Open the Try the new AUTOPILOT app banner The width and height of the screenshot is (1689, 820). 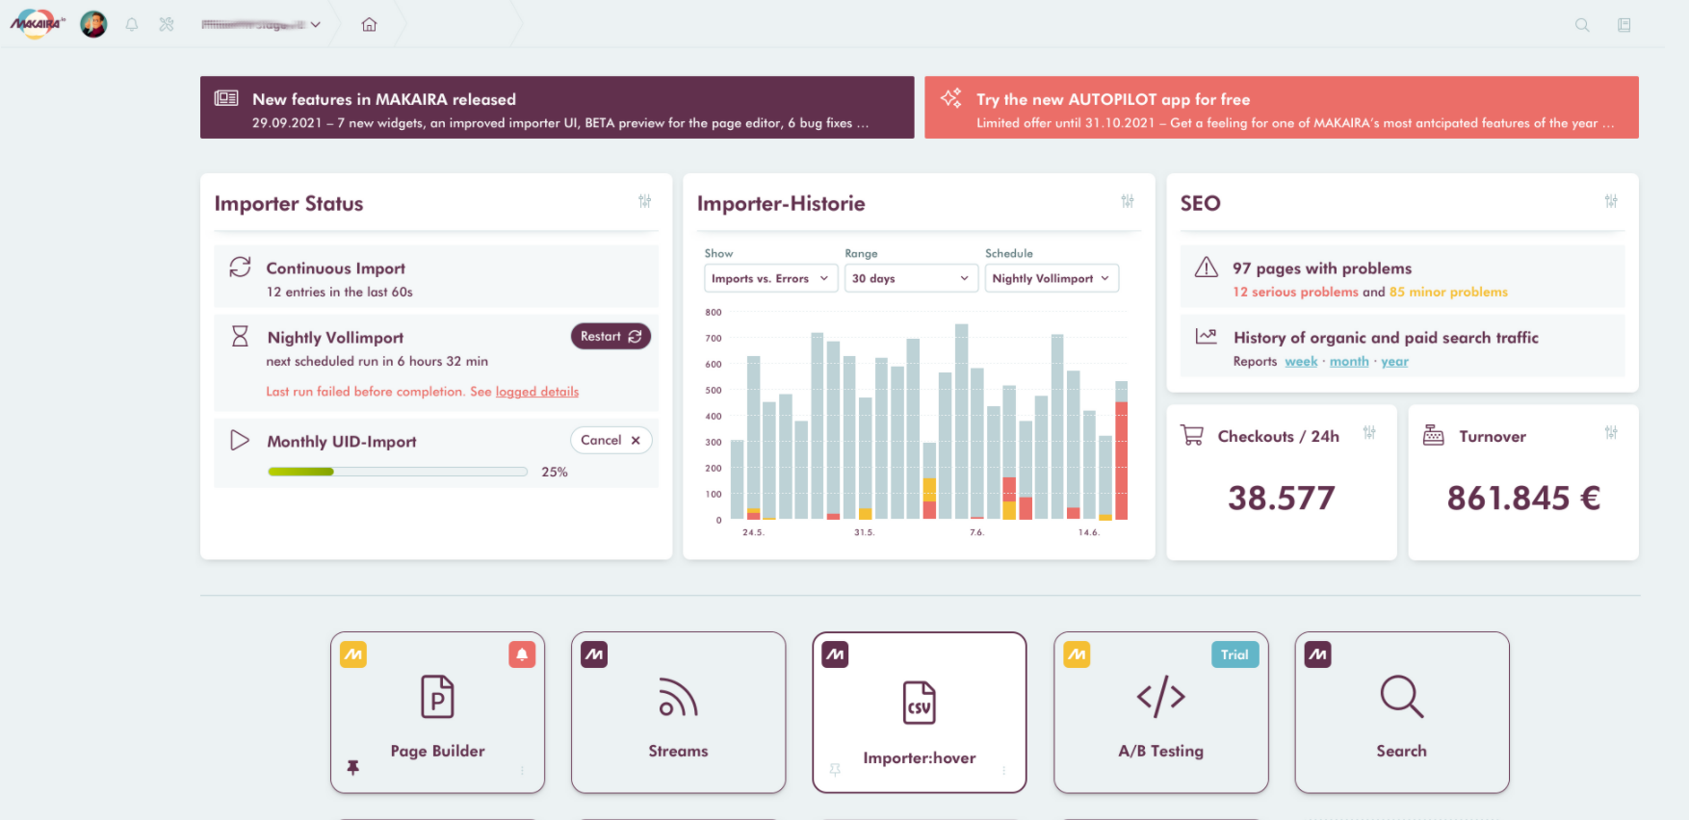click(1282, 108)
